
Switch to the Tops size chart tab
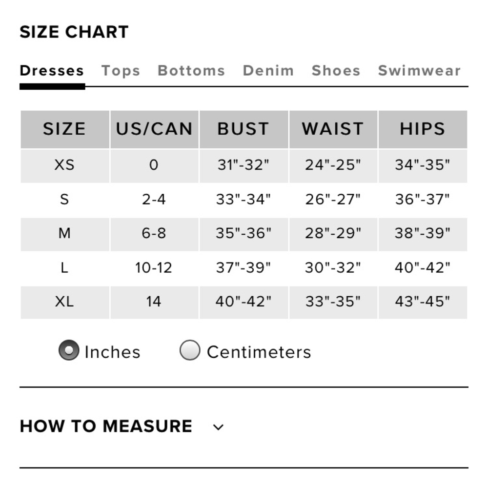tap(121, 71)
